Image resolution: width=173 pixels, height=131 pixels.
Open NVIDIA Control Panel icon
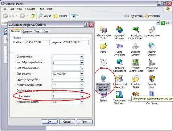136,62
